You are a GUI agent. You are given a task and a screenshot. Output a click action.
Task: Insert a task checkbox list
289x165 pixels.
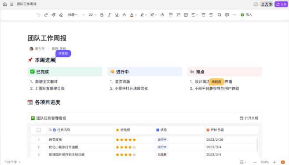click(186, 15)
